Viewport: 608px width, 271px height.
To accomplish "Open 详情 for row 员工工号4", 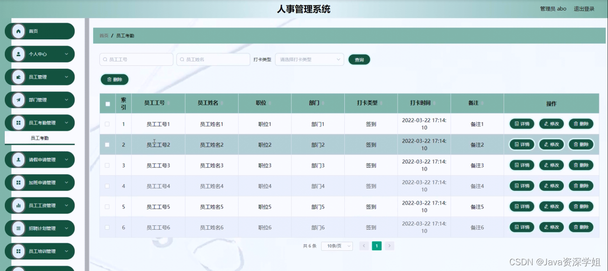I will pyautogui.click(x=522, y=186).
